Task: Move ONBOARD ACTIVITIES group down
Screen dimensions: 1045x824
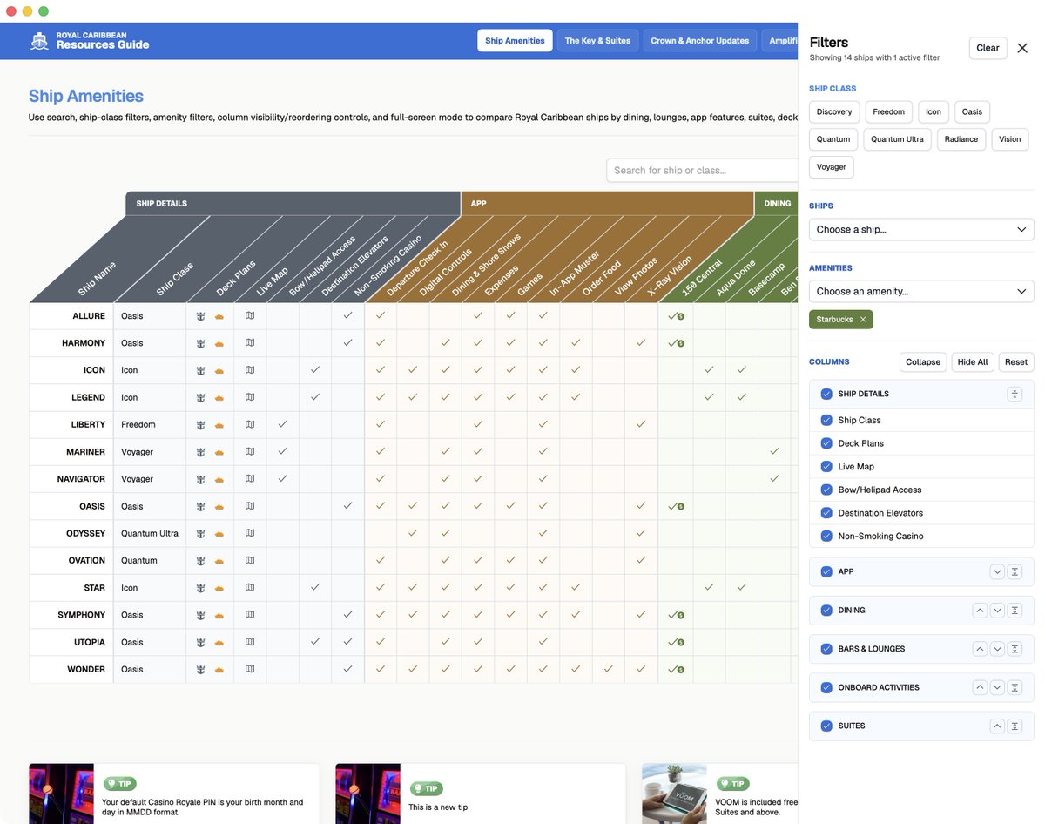Action: [997, 687]
